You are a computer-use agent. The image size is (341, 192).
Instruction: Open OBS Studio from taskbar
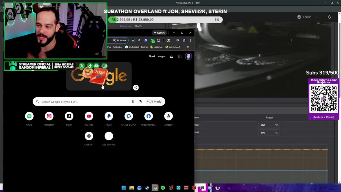[x=171, y=188]
